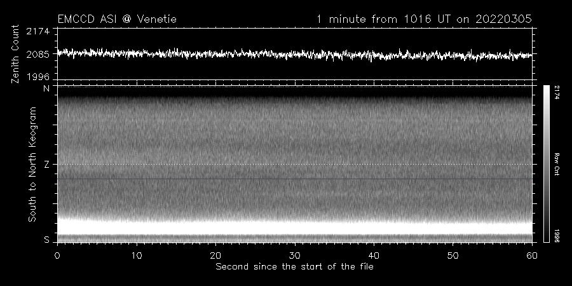Click the 60 second tick label

(532, 255)
